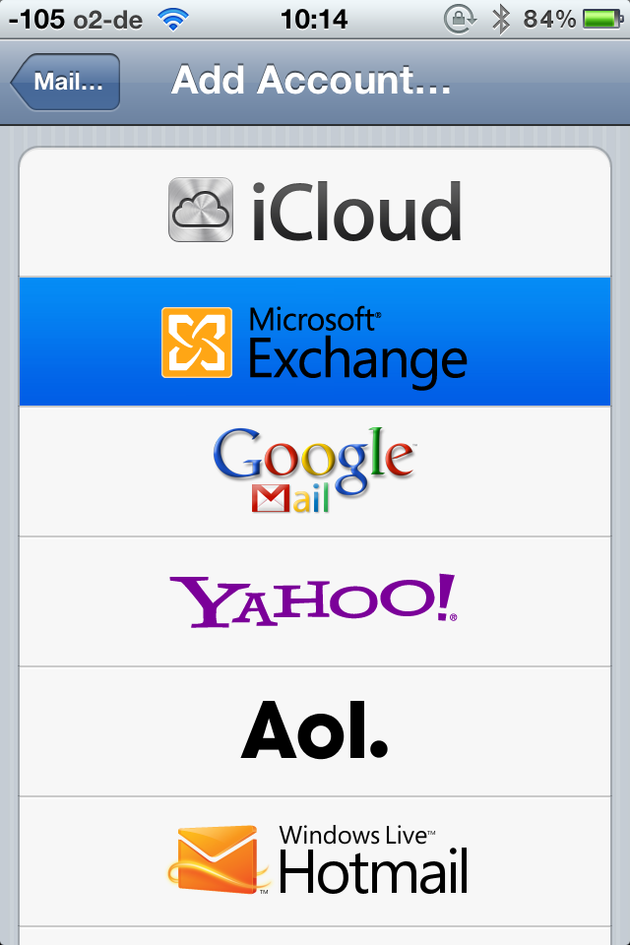Choose the iCloud account option
Screen dimensions: 630x945
315,212
